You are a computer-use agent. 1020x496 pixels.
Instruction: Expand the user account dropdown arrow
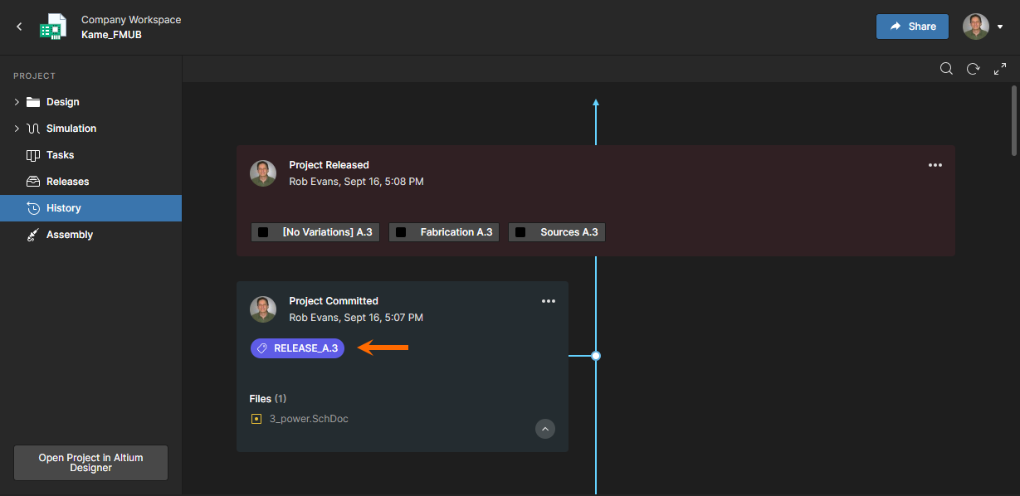coord(1000,27)
